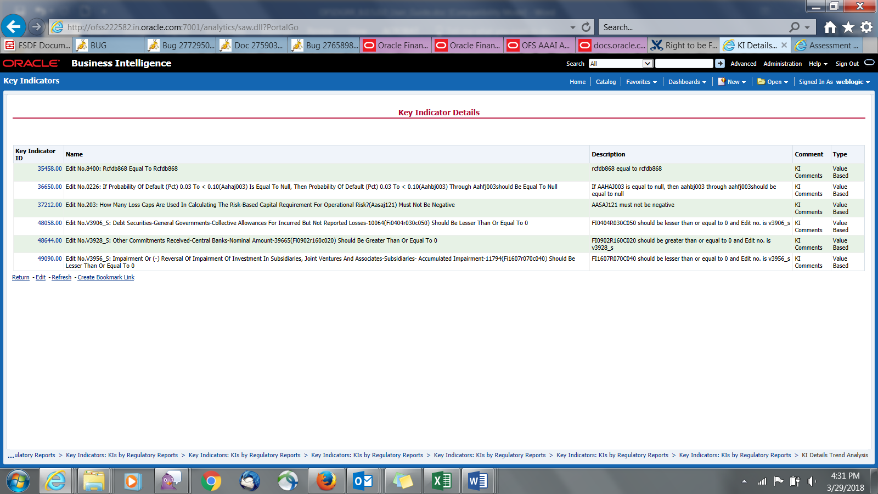
Task: Show hidden tray icons arrow
Action: [744, 481]
